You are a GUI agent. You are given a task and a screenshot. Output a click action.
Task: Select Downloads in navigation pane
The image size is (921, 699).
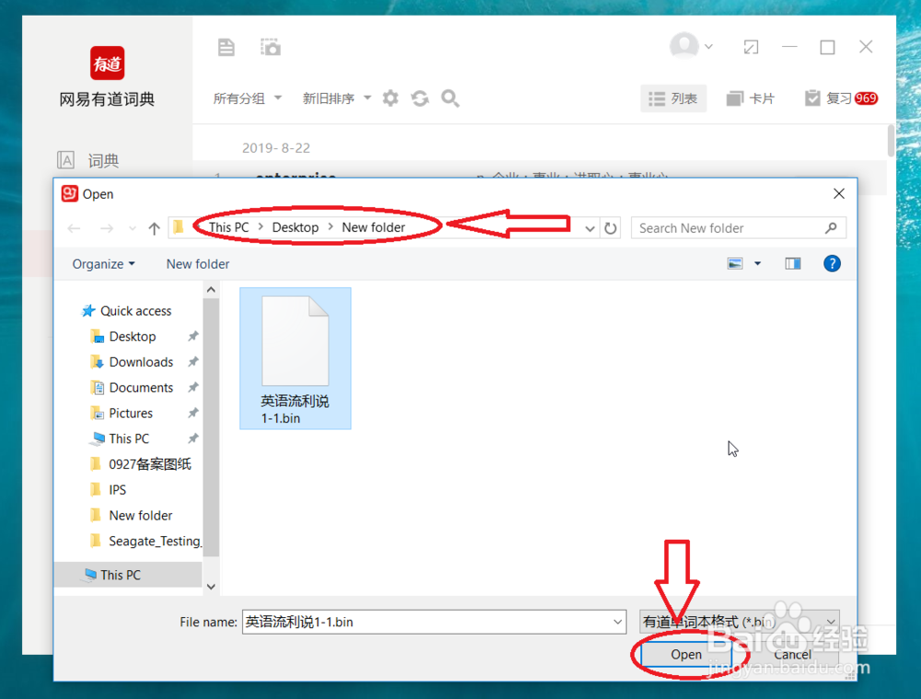132,362
